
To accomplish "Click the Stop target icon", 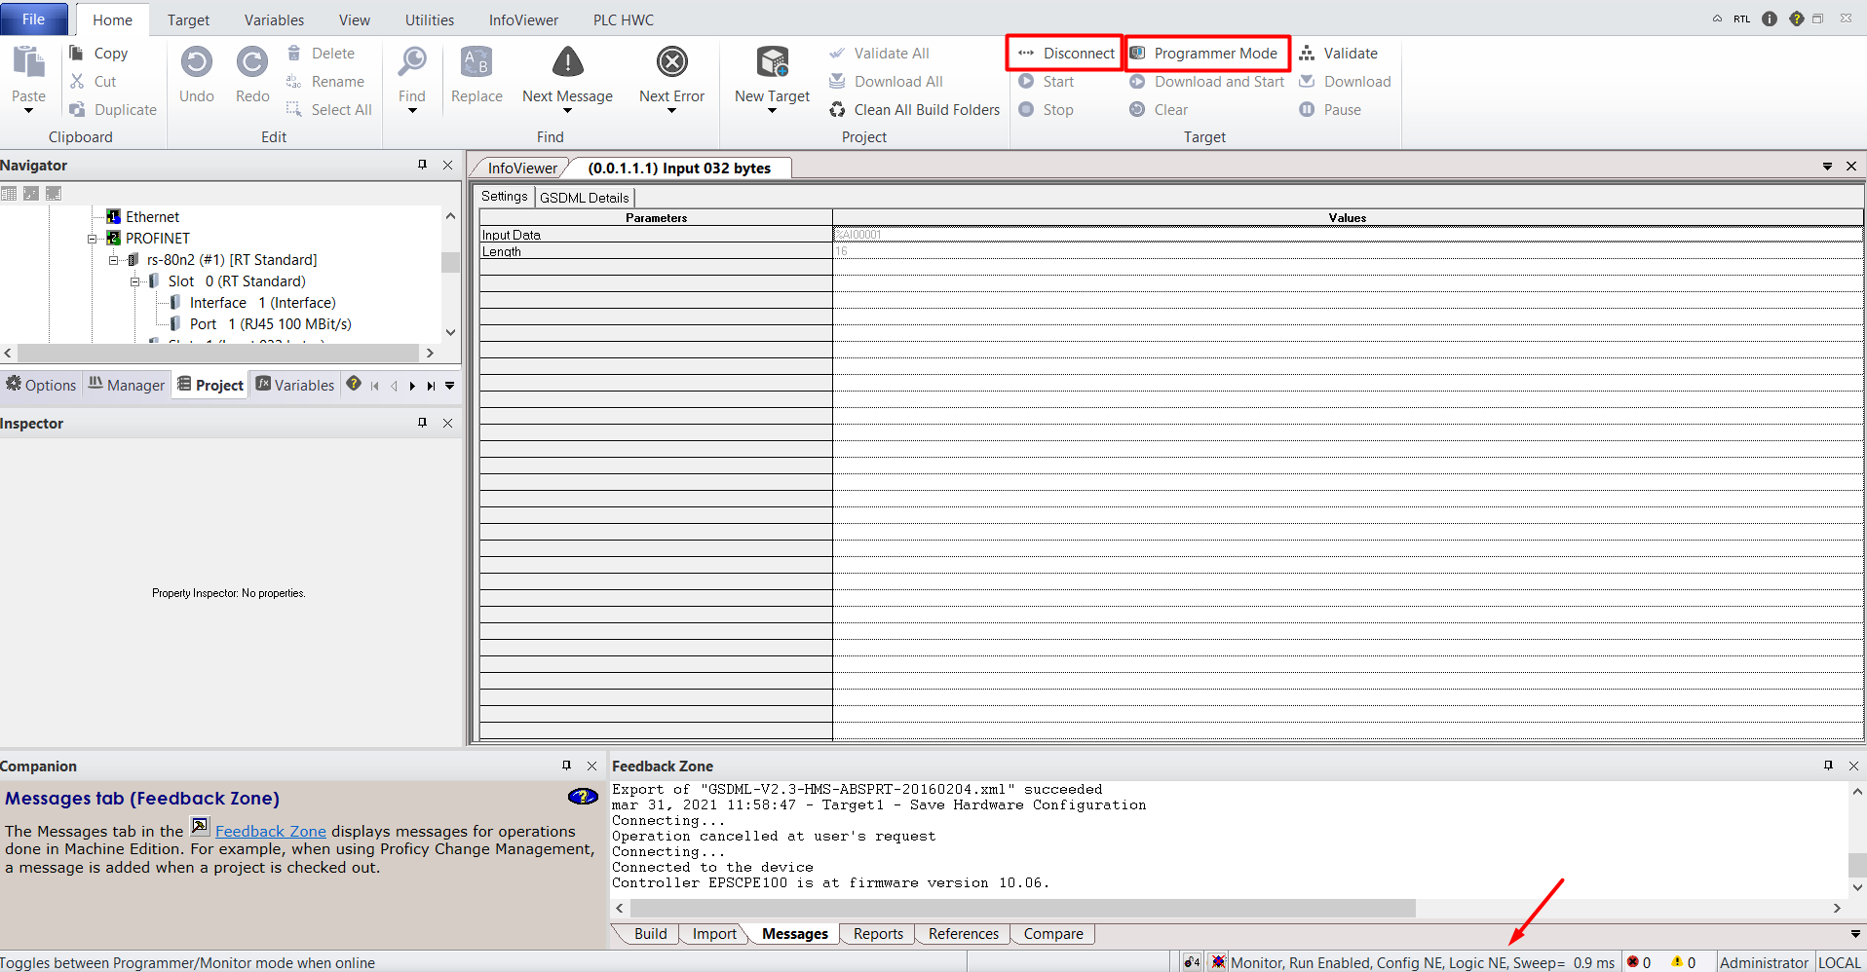I will tap(1026, 109).
